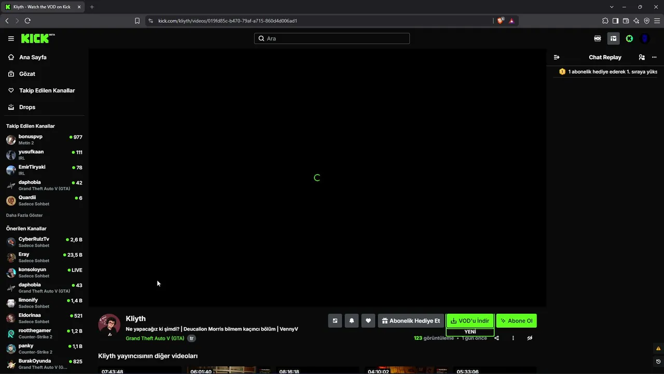
Task: Open Brave Rewards triangle icon
Action: coord(511,21)
